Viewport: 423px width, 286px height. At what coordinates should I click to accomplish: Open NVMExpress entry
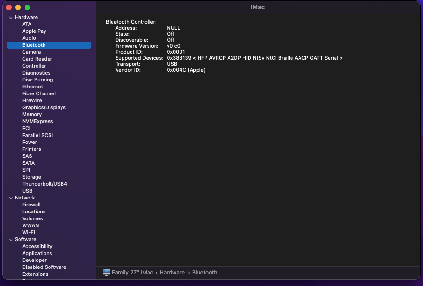(x=37, y=121)
